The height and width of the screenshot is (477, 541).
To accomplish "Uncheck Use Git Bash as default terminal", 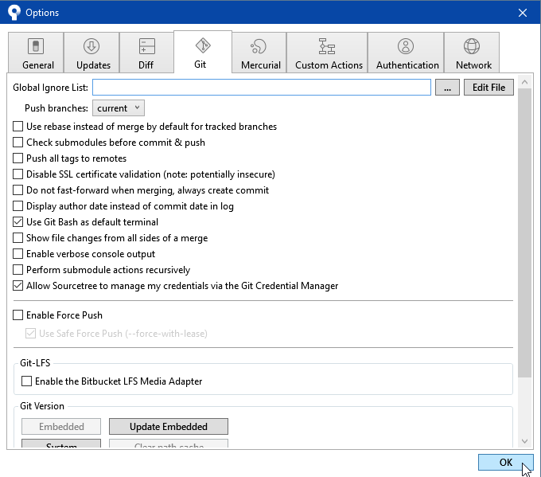I will tap(18, 221).
